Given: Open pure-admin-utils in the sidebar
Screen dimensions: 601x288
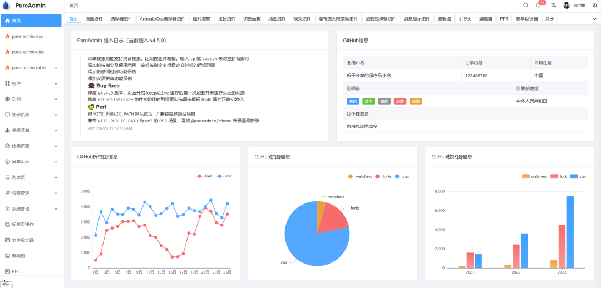Looking at the screenshot, I should click(31, 52).
